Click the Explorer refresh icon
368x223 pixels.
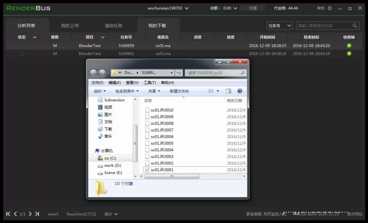(179, 73)
